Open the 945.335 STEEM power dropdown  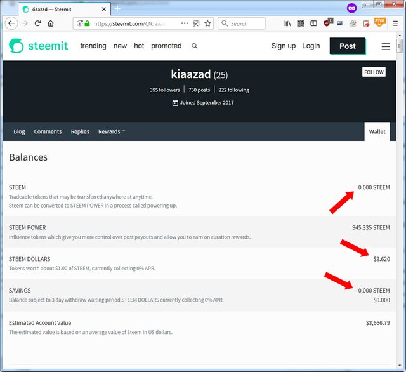point(370,227)
